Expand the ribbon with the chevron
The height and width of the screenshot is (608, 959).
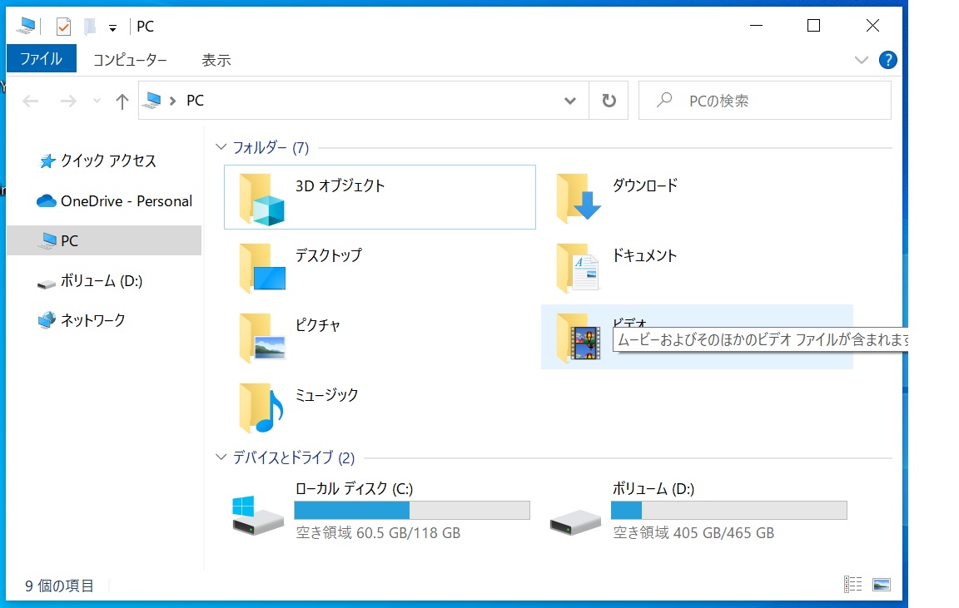861,60
